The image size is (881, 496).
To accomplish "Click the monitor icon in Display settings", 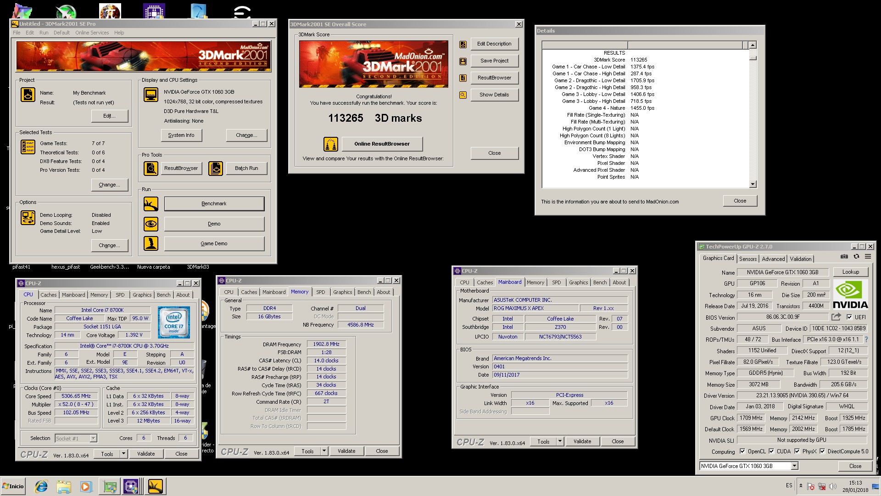I will [151, 95].
